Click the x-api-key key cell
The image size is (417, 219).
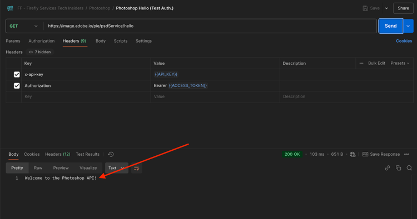coord(86,74)
